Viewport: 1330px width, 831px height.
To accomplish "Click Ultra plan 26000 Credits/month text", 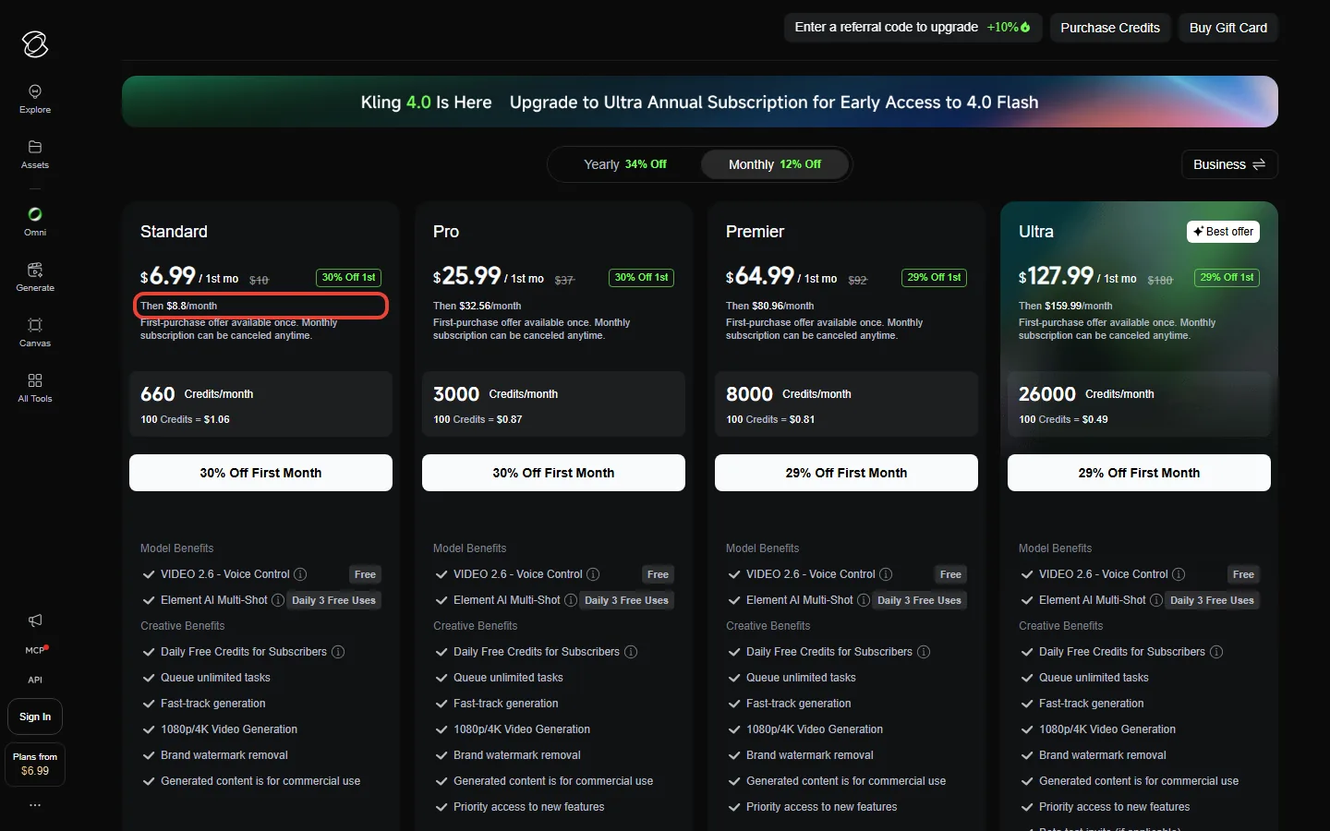I will (1086, 394).
